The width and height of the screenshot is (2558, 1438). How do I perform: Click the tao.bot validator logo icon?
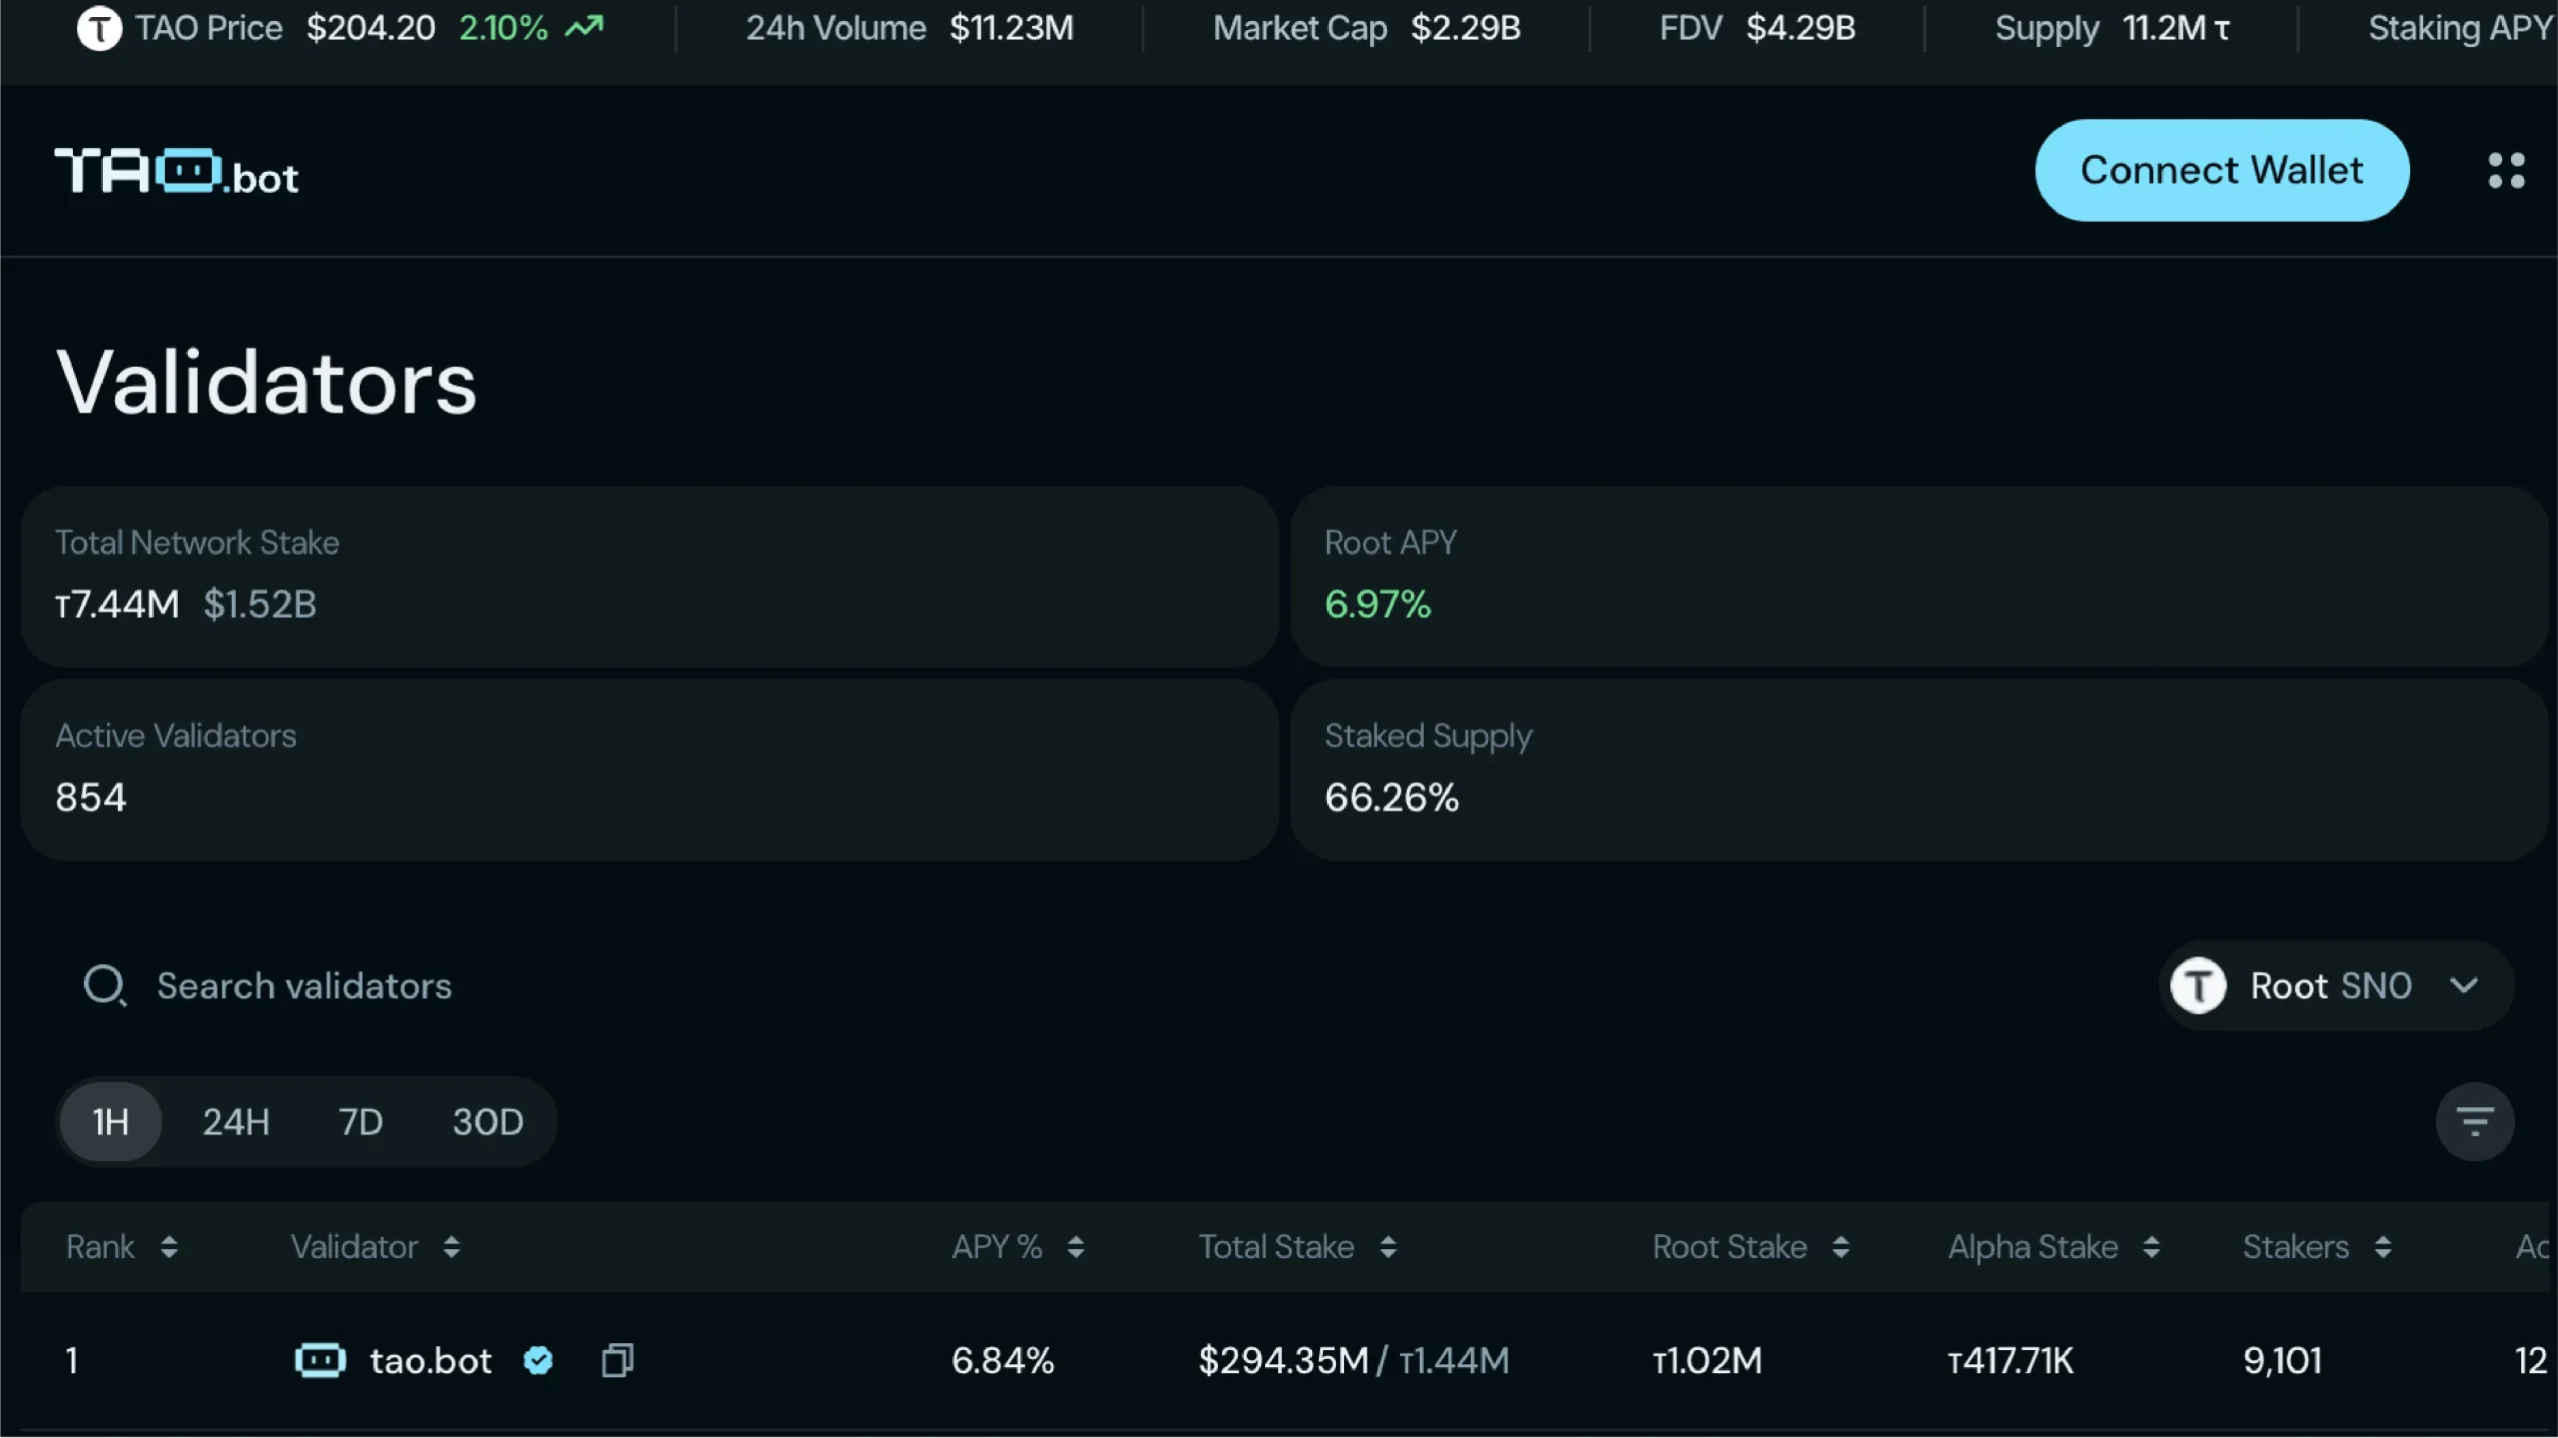click(321, 1360)
